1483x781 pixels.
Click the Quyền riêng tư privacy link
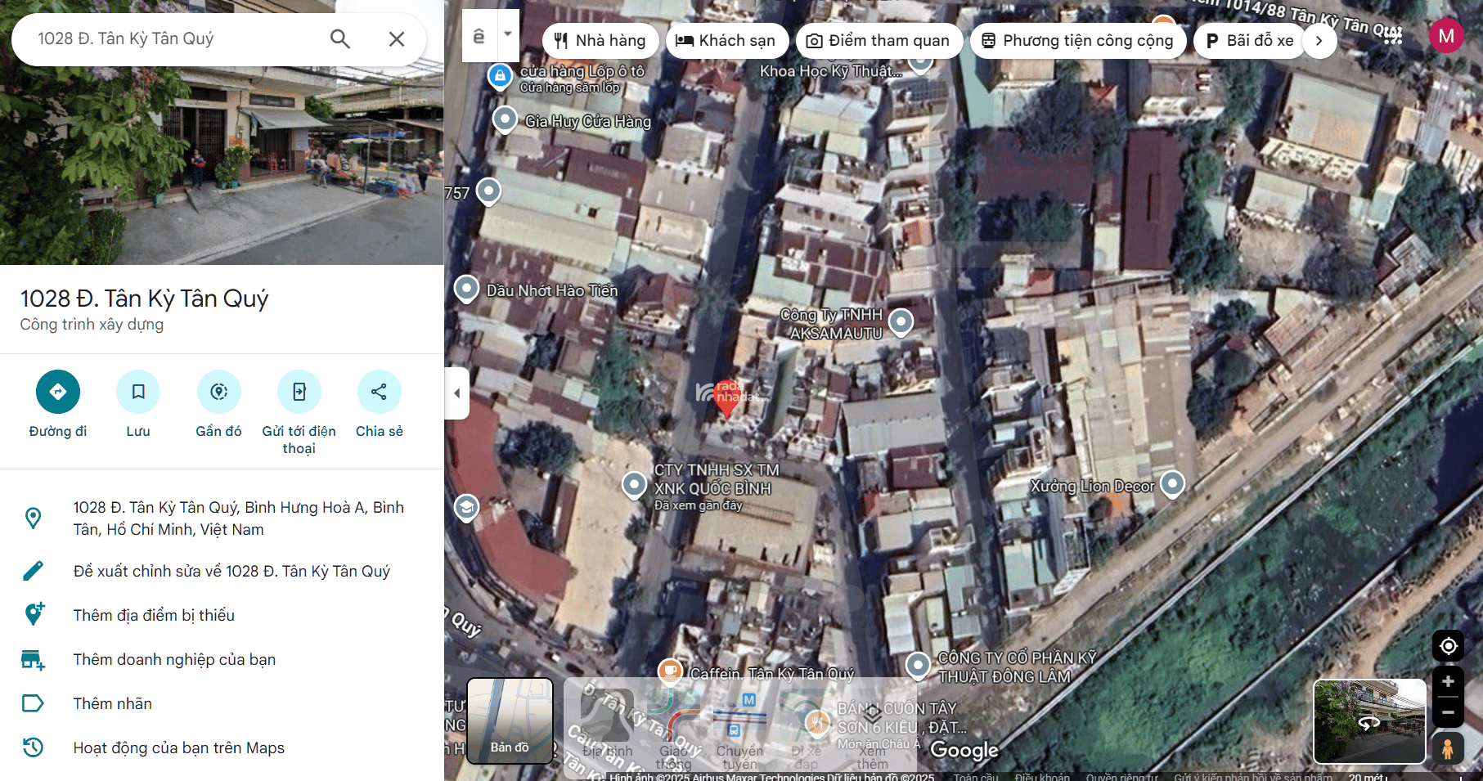click(x=1121, y=776)
